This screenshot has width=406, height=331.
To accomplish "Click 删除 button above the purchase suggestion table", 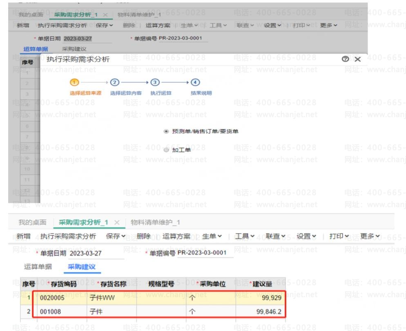I will (143, 236).
